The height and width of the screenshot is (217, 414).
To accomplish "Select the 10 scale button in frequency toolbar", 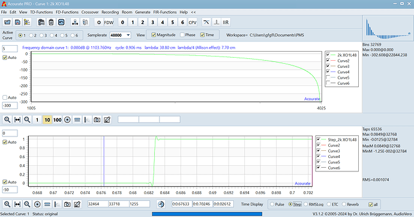I will [47, 120].
